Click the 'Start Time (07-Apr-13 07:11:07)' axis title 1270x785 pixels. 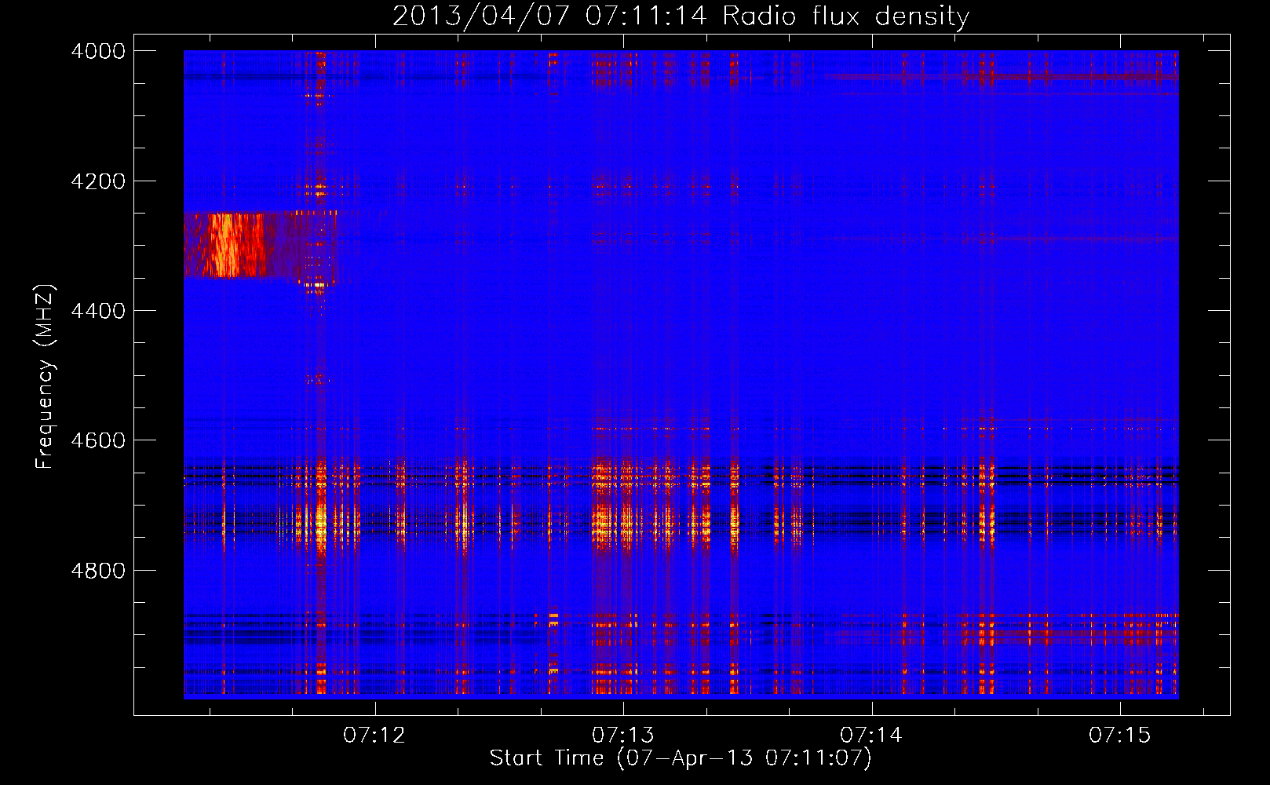click(x=681, y=758)
